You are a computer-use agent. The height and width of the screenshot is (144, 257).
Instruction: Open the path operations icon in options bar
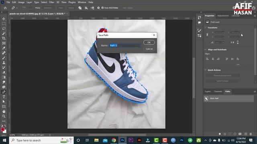[80, 8]
